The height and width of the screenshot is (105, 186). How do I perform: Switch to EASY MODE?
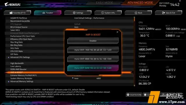[x=104, y=3]
